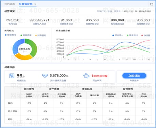Click the 993,993,721 主营收入 figure

pyautogui.click(x=39, y=20)
